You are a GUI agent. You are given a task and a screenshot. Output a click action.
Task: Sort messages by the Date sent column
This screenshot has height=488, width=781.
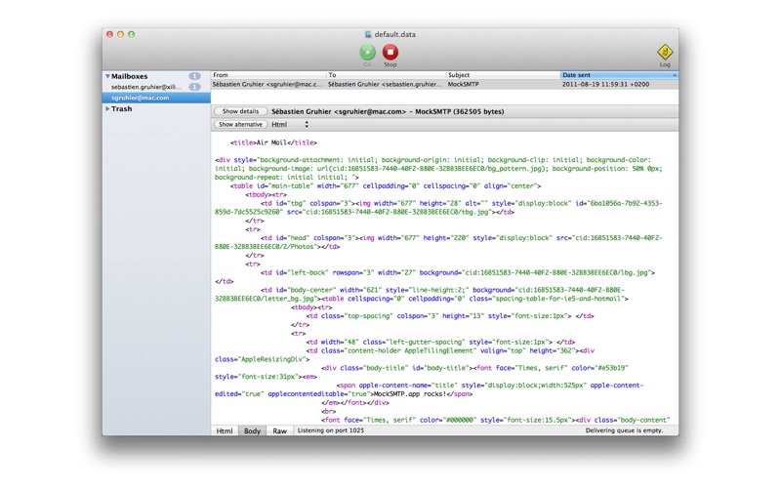coord(619,75)
